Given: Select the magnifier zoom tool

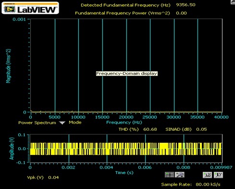Looking at the screenshot, I should point(180,175).
